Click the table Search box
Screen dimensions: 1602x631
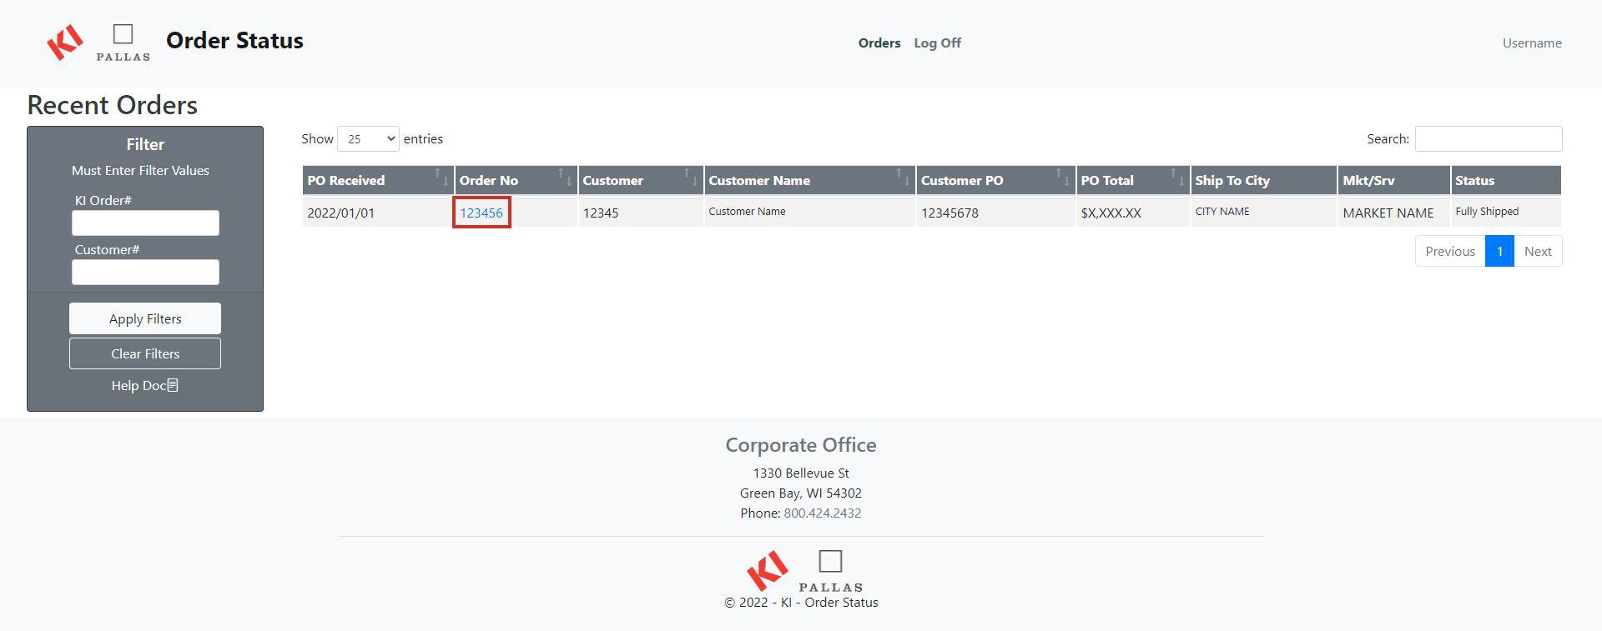(1488, 139)
